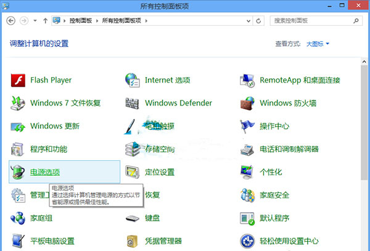Image resolution: width=370 pixels, height=251 pixels.
Task: Expand chevron before 控制面板 breadcrumb
Action: coord(64,21)
